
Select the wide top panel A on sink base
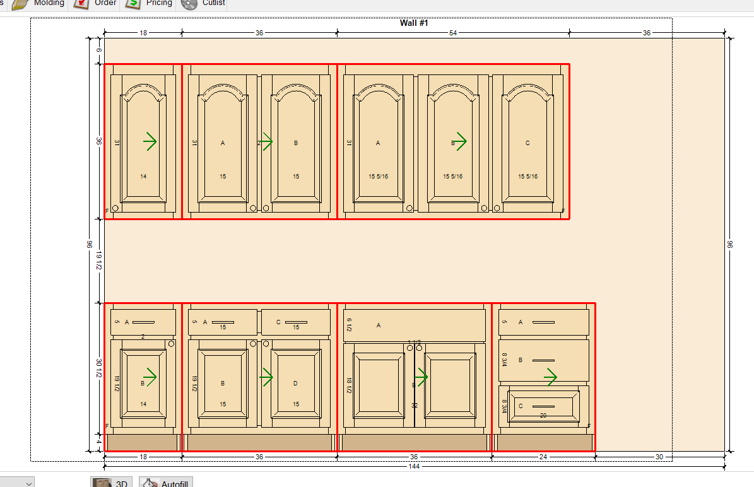[x=414, y=326]
